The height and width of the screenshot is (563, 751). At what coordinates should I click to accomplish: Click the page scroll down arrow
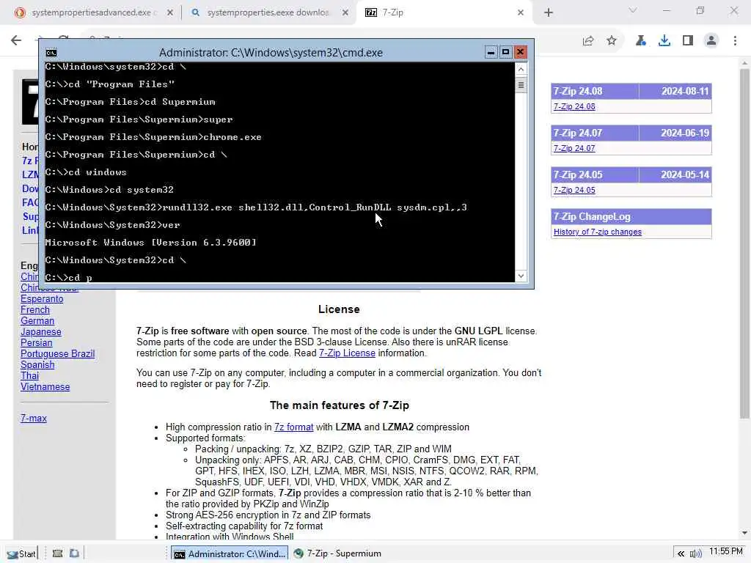coord(744,533)
